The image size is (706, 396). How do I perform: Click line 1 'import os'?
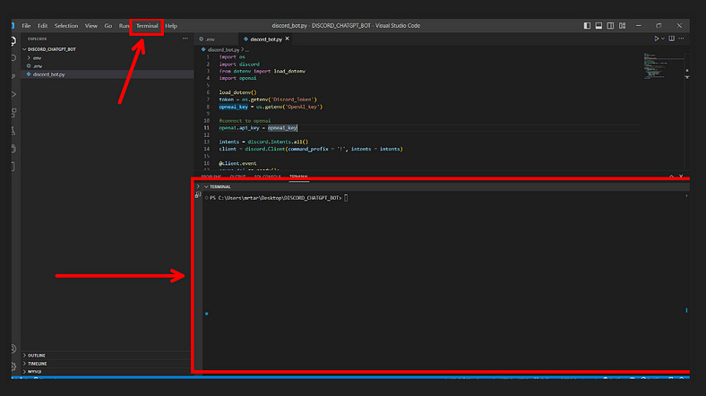pos(232,57)
